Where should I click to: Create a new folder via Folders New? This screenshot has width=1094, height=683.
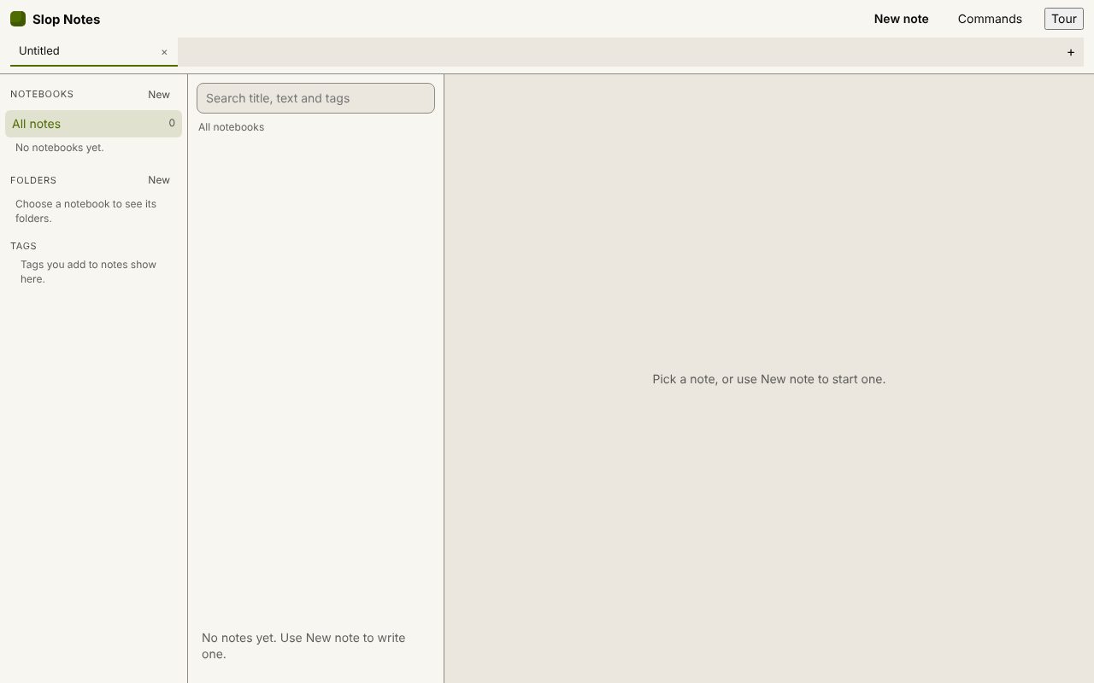coord(159,180)
